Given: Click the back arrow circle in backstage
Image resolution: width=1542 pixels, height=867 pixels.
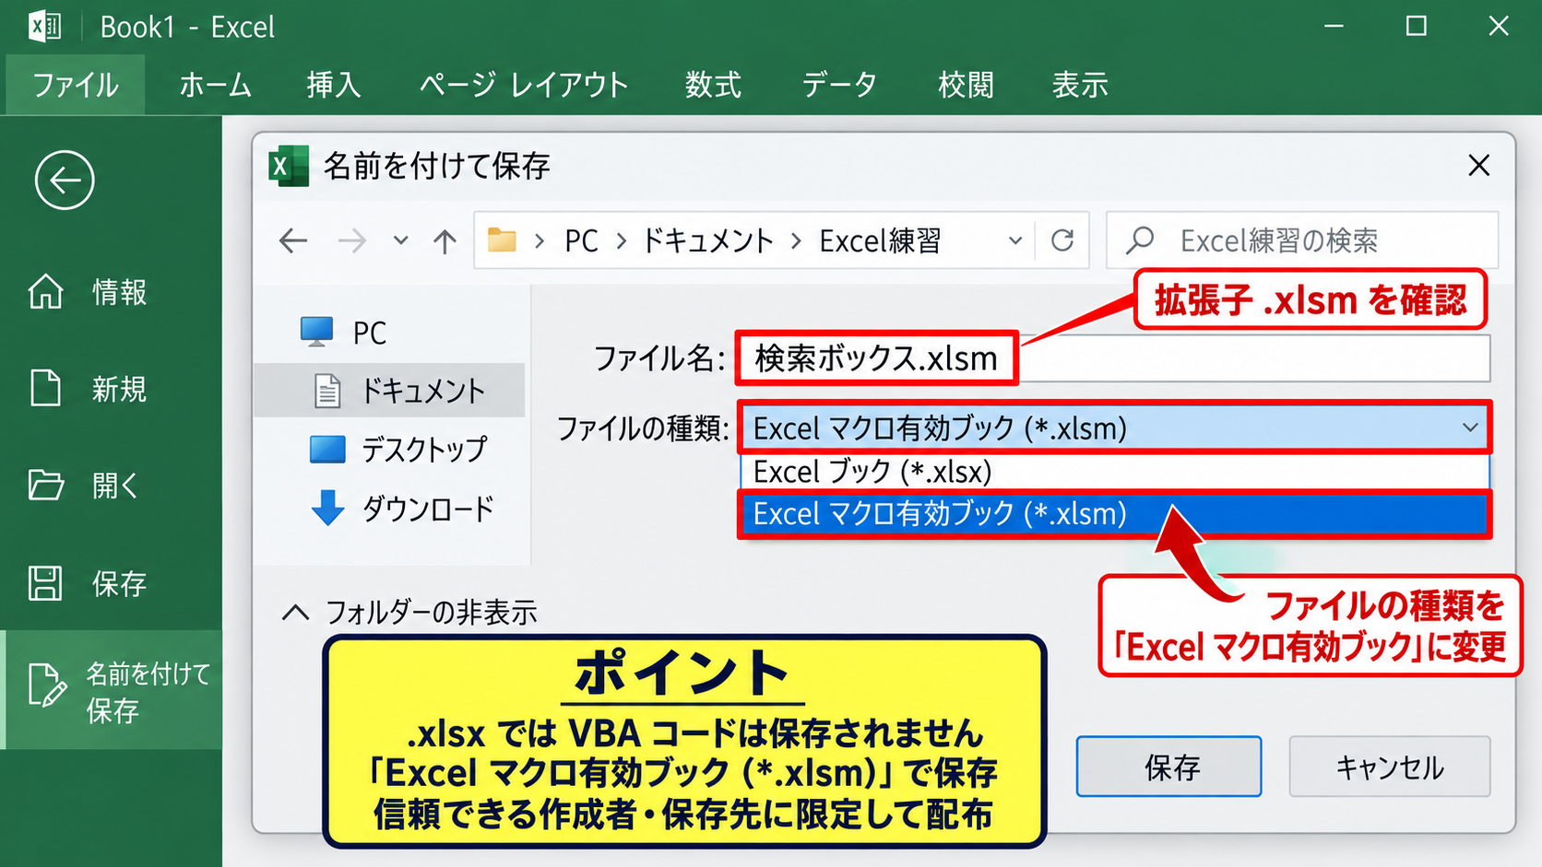Looking at the screenshot, I should 65,180.
